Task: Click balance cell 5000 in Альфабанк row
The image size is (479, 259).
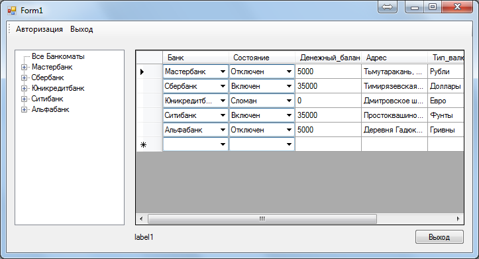Action: [328, 130]
